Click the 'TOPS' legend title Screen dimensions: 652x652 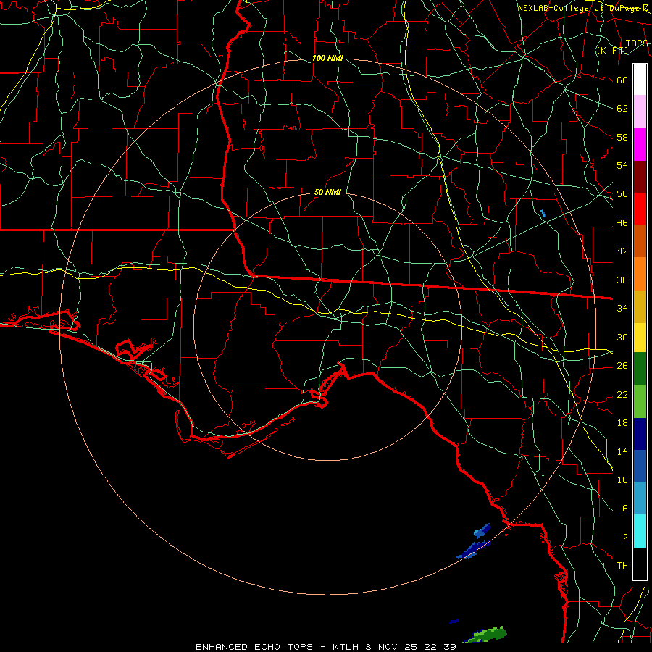(637, 43)
